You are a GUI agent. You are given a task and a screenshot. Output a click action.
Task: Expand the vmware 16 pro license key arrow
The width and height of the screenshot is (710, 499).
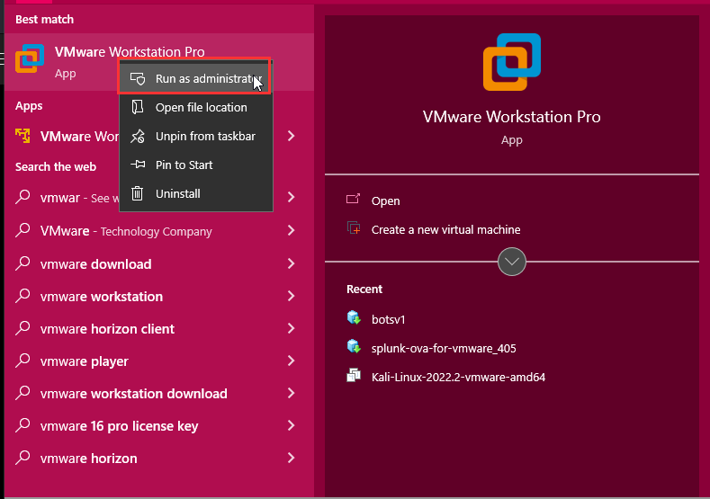(292, 425)
